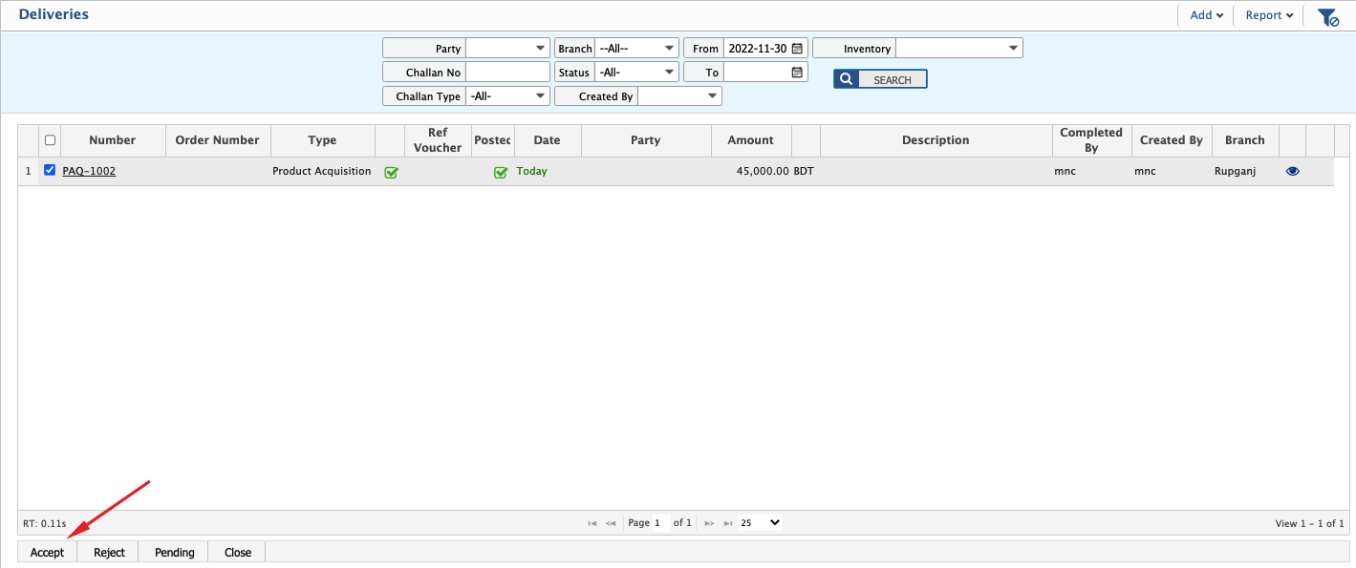Click the Posted green check for PAQ-1002
The height and width of the screenshot is (568, 1356).
(x=500, y=173)
